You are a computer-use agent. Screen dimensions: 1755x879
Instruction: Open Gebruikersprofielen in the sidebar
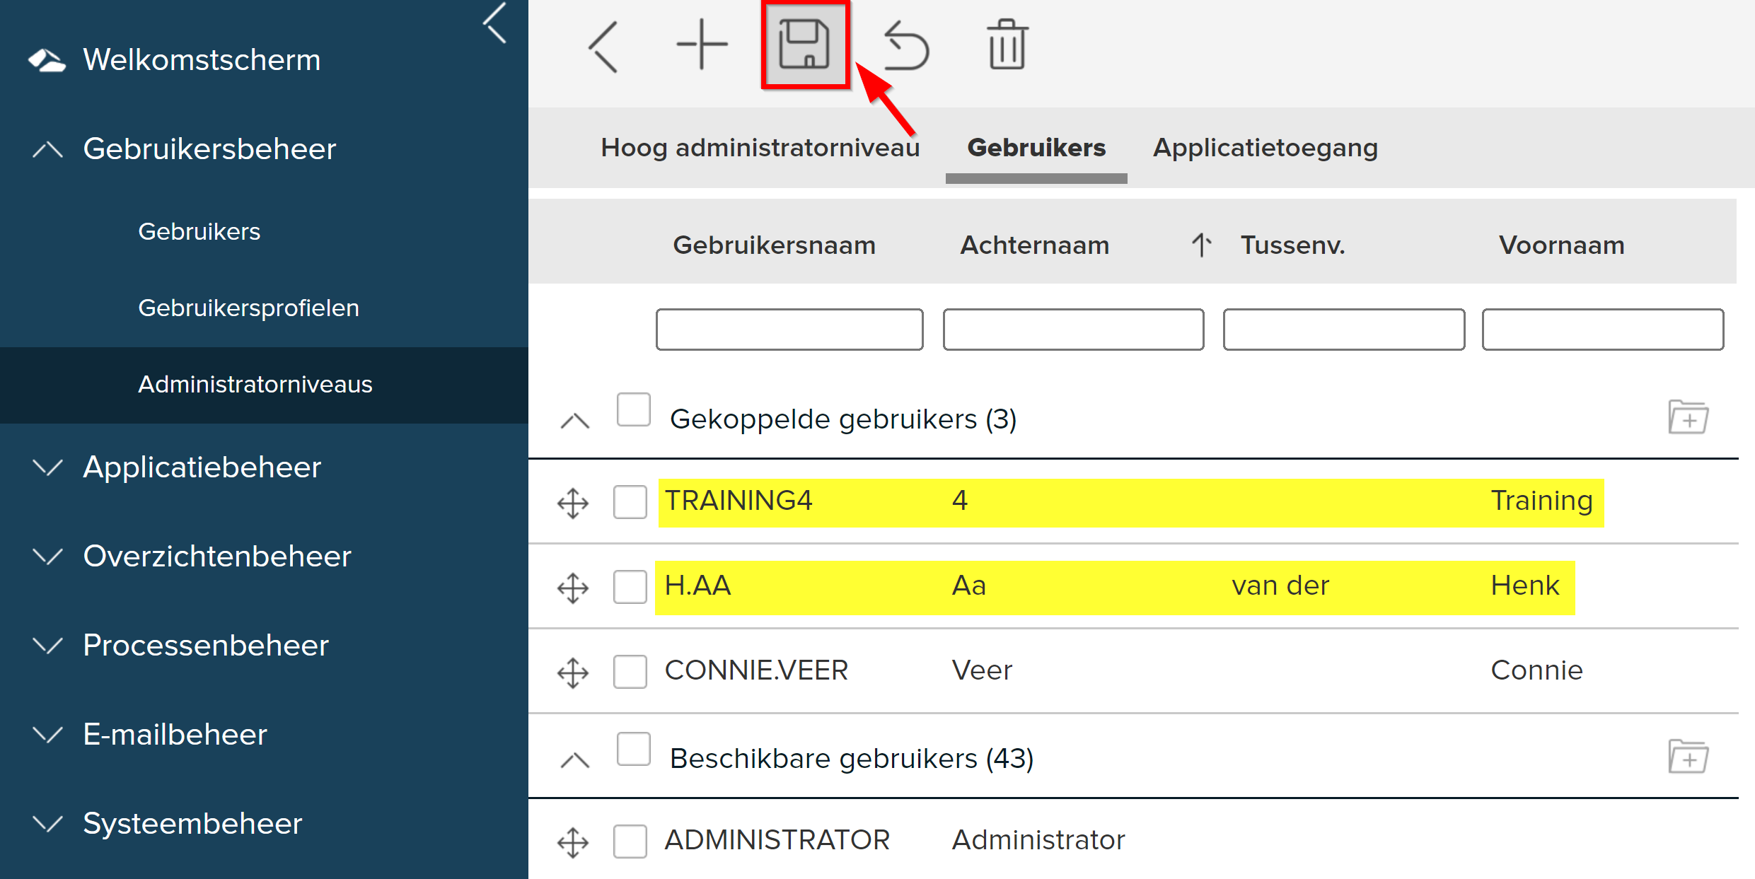[249, 308]
